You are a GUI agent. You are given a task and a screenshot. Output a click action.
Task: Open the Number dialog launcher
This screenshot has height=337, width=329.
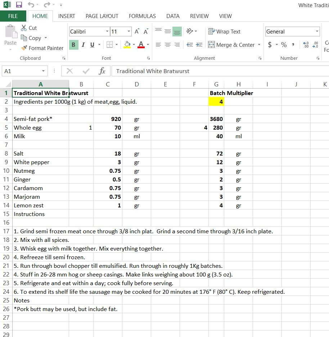point(318,58)
